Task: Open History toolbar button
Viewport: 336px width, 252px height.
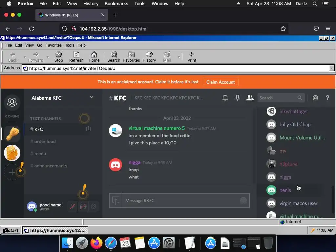Action: pyautogui.click(x=149, y=57)
